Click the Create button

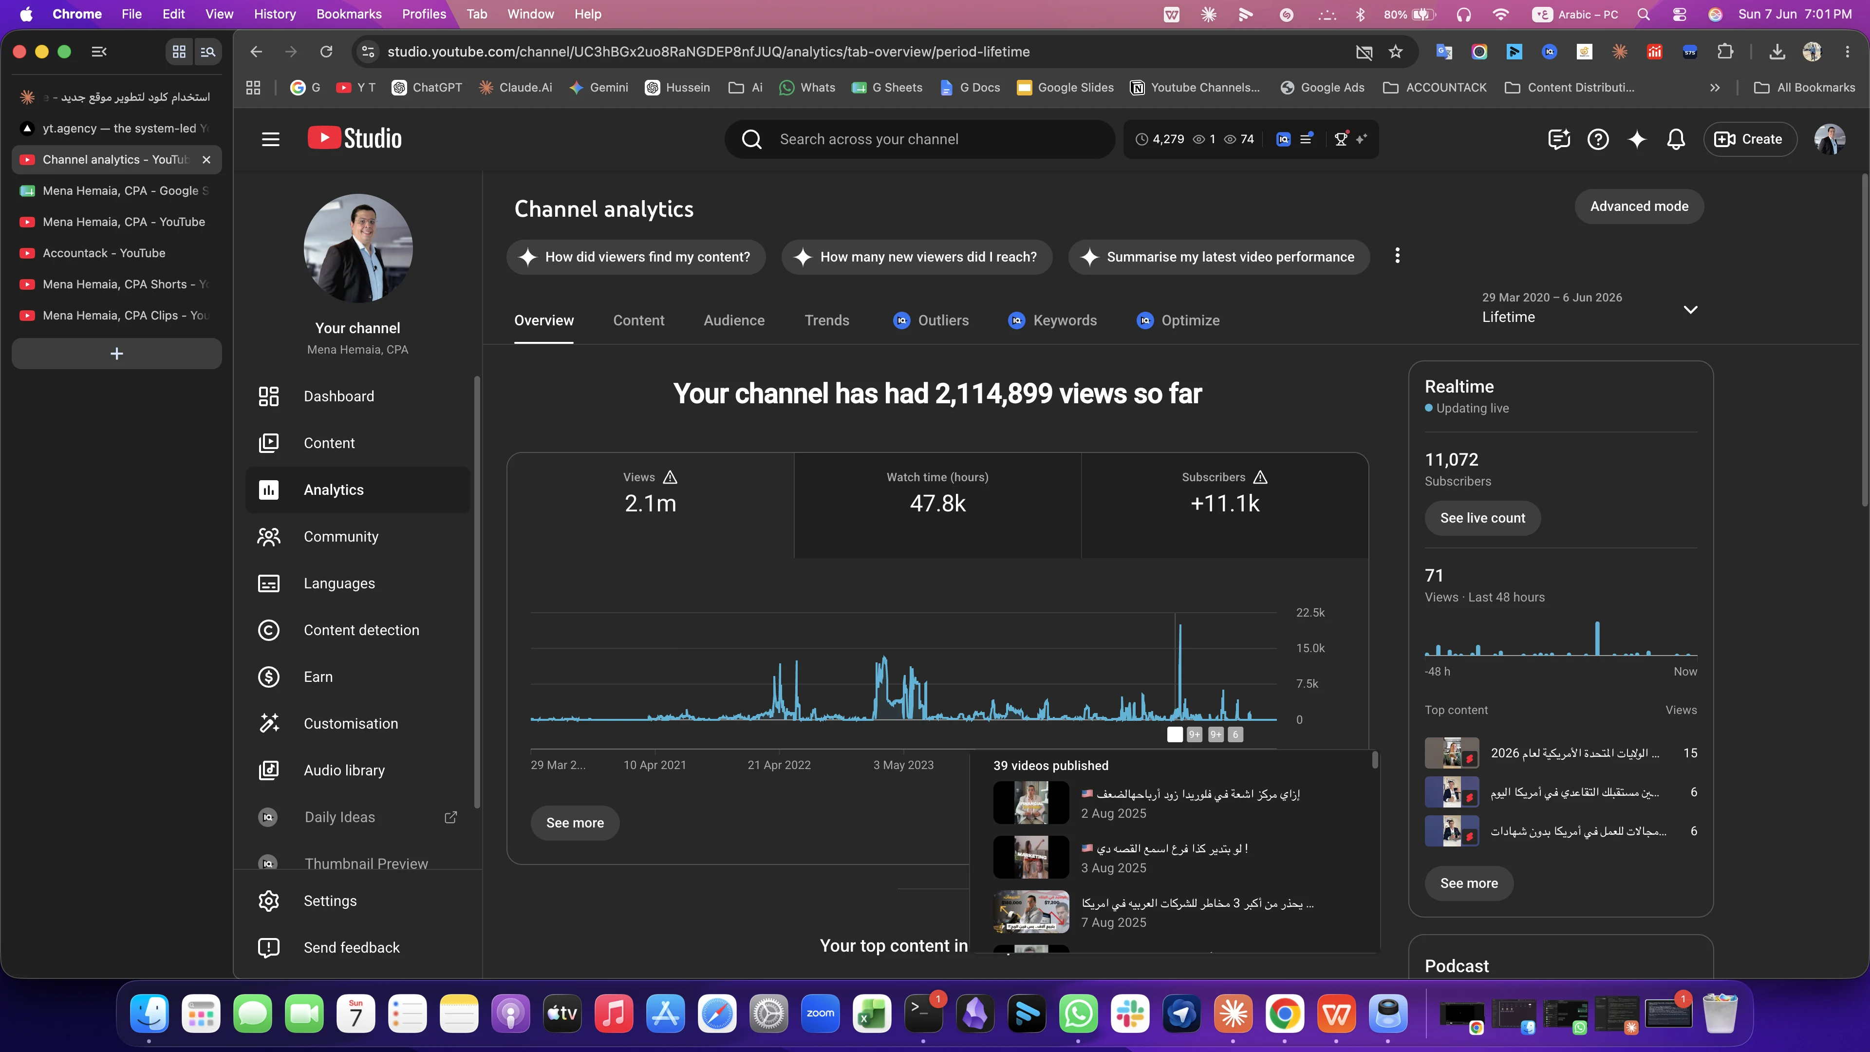1750,139
